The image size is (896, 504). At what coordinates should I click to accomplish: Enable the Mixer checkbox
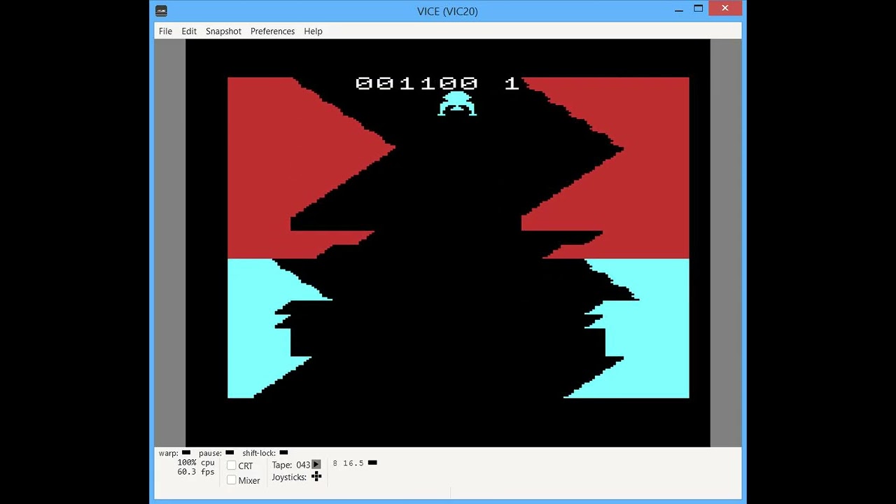click(232, 480)
